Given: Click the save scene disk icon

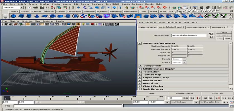Looking at the screenshot, I should click(x=42, y=7).
